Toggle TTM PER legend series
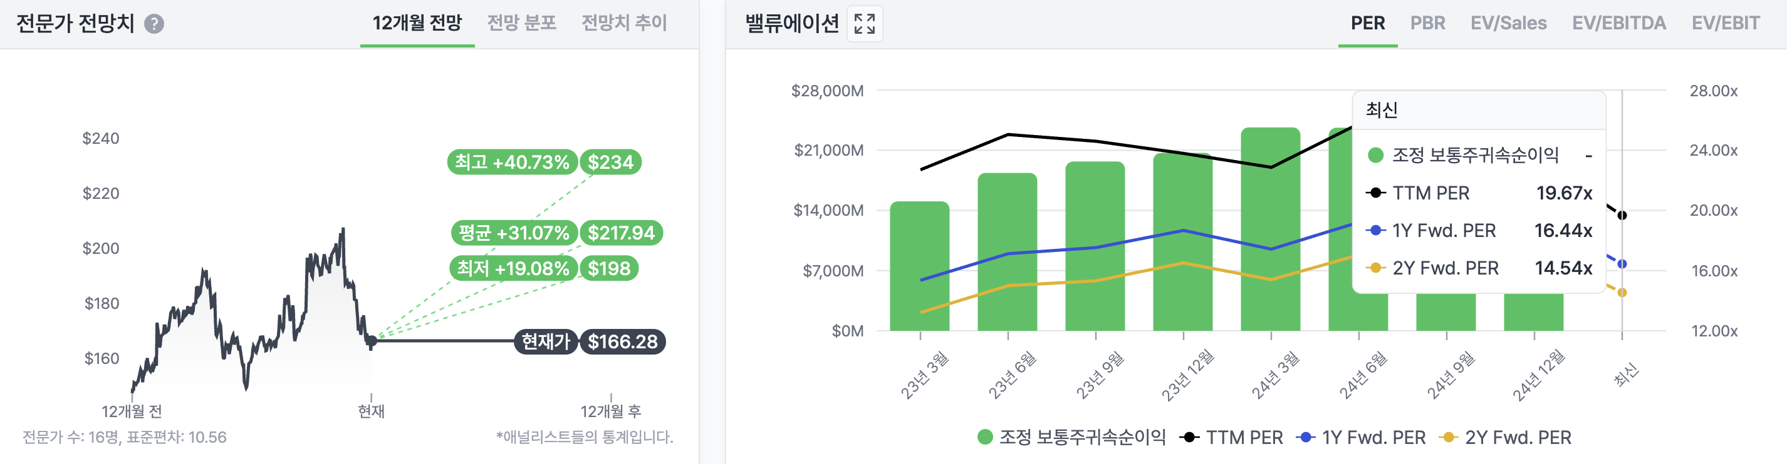1787x464 pixels. click(1232, 438)
